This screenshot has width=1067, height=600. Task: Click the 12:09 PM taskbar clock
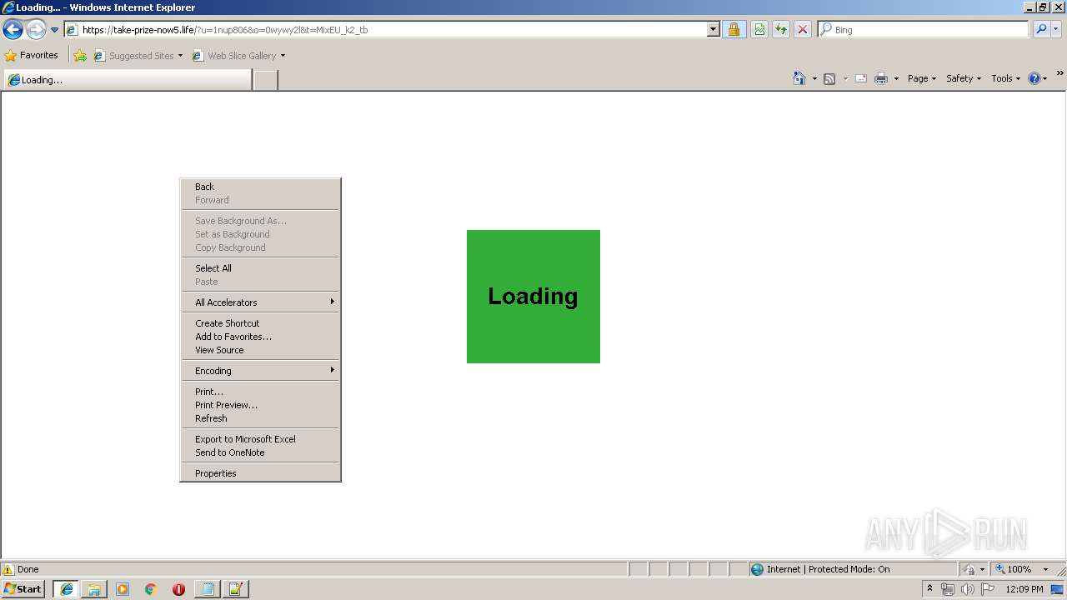(1024, 589)
